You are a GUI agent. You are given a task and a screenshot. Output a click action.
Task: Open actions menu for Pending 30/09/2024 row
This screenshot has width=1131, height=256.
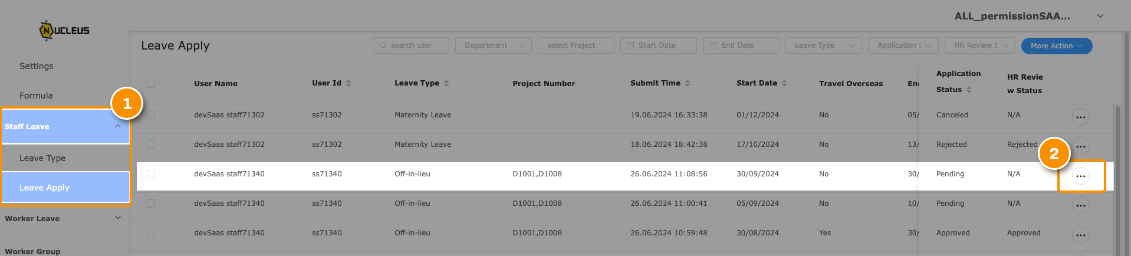pyautogui.click(x=1080, y=176)
